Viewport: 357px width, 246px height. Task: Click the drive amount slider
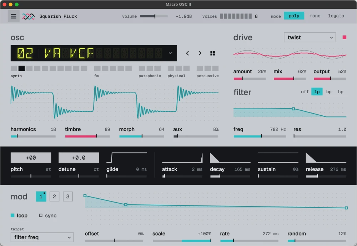(250, 78)
